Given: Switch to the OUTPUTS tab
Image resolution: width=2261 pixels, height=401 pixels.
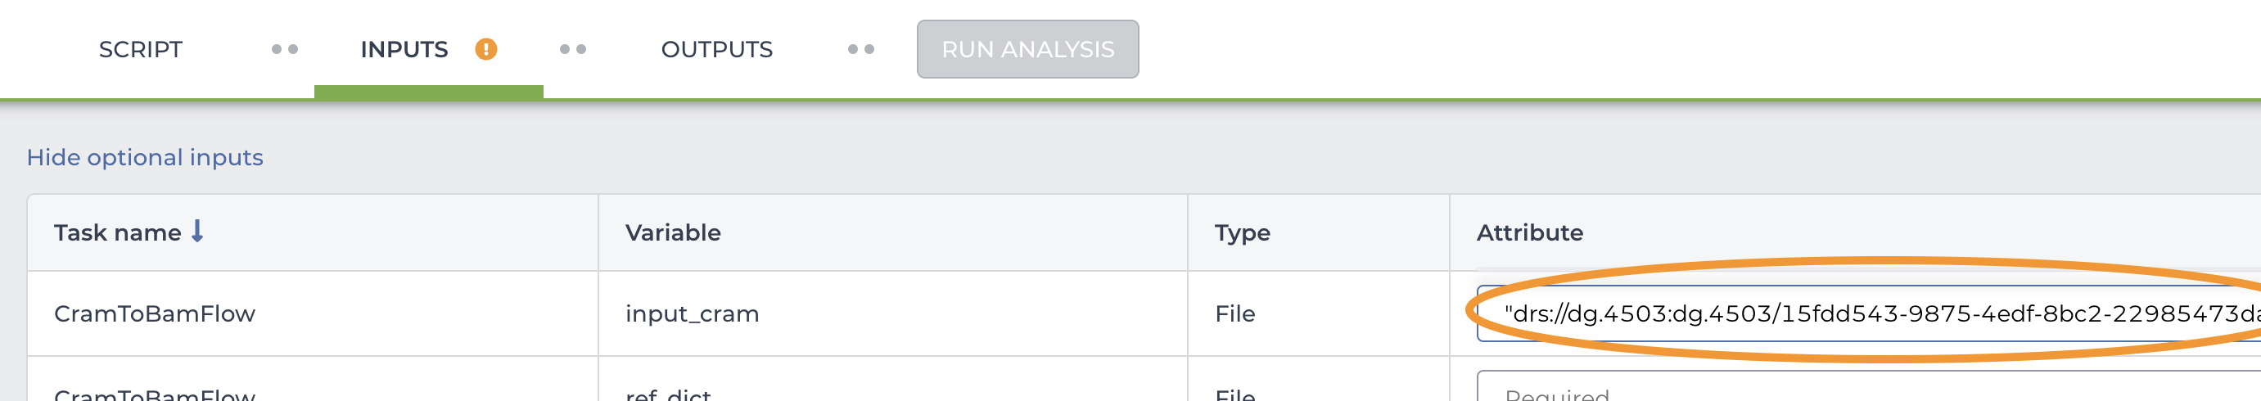Looking at the screenshot, I should point(716,49).
